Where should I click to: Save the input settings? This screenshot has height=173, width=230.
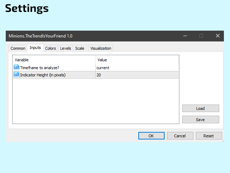(201, 120)
